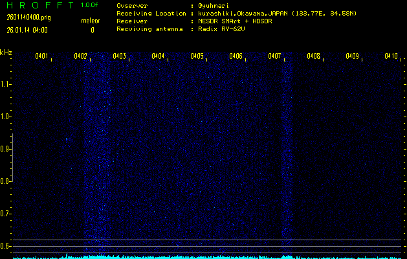Screen dimensions: 407x259
Task: Click the 0.6 kHz axis label
Action: (x=4, y=246)
